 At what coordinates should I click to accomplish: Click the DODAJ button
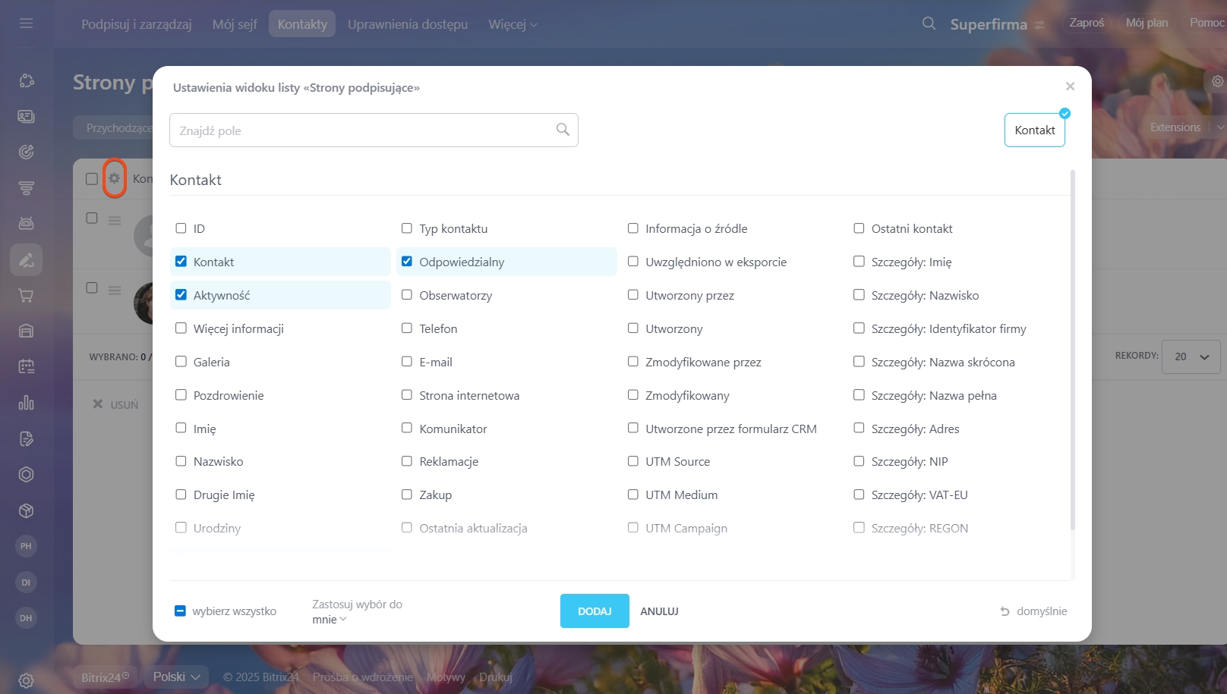(x=595, y=611)
